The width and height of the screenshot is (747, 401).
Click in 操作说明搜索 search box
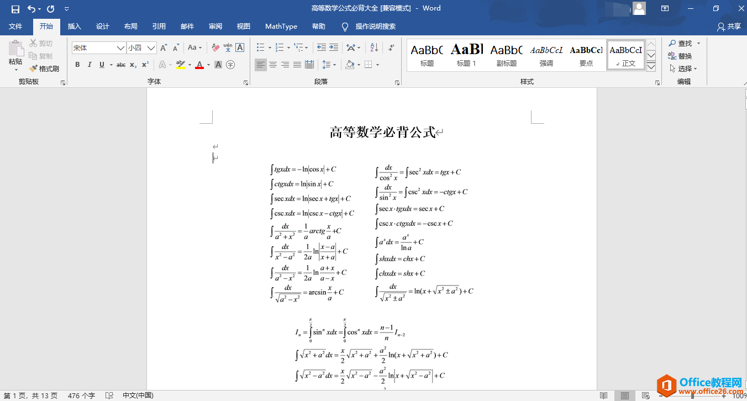(375, 27)
